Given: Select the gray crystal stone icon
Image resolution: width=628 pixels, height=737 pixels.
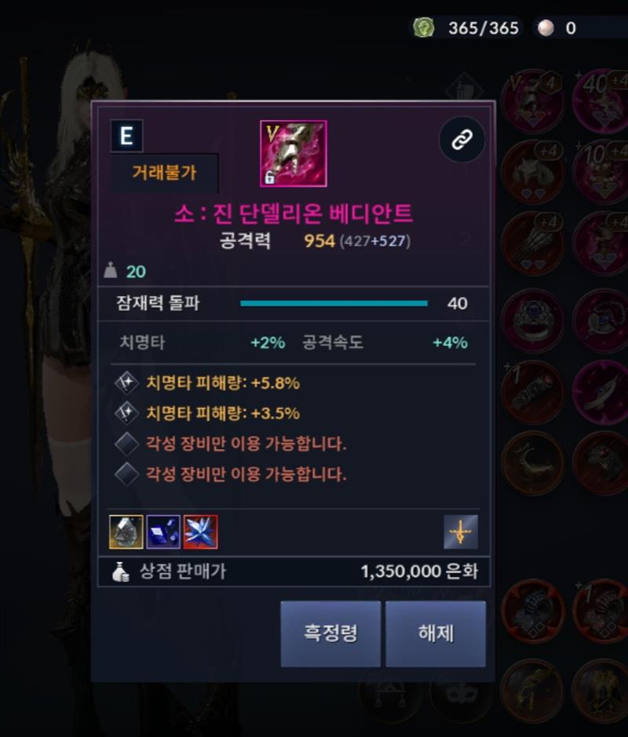Looking at the screenshot, I should point(126,531).
